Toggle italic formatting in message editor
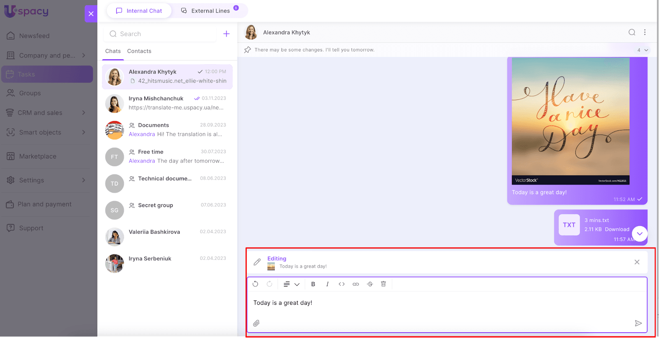This screenshot has height=338, width=659. point(327,284)
